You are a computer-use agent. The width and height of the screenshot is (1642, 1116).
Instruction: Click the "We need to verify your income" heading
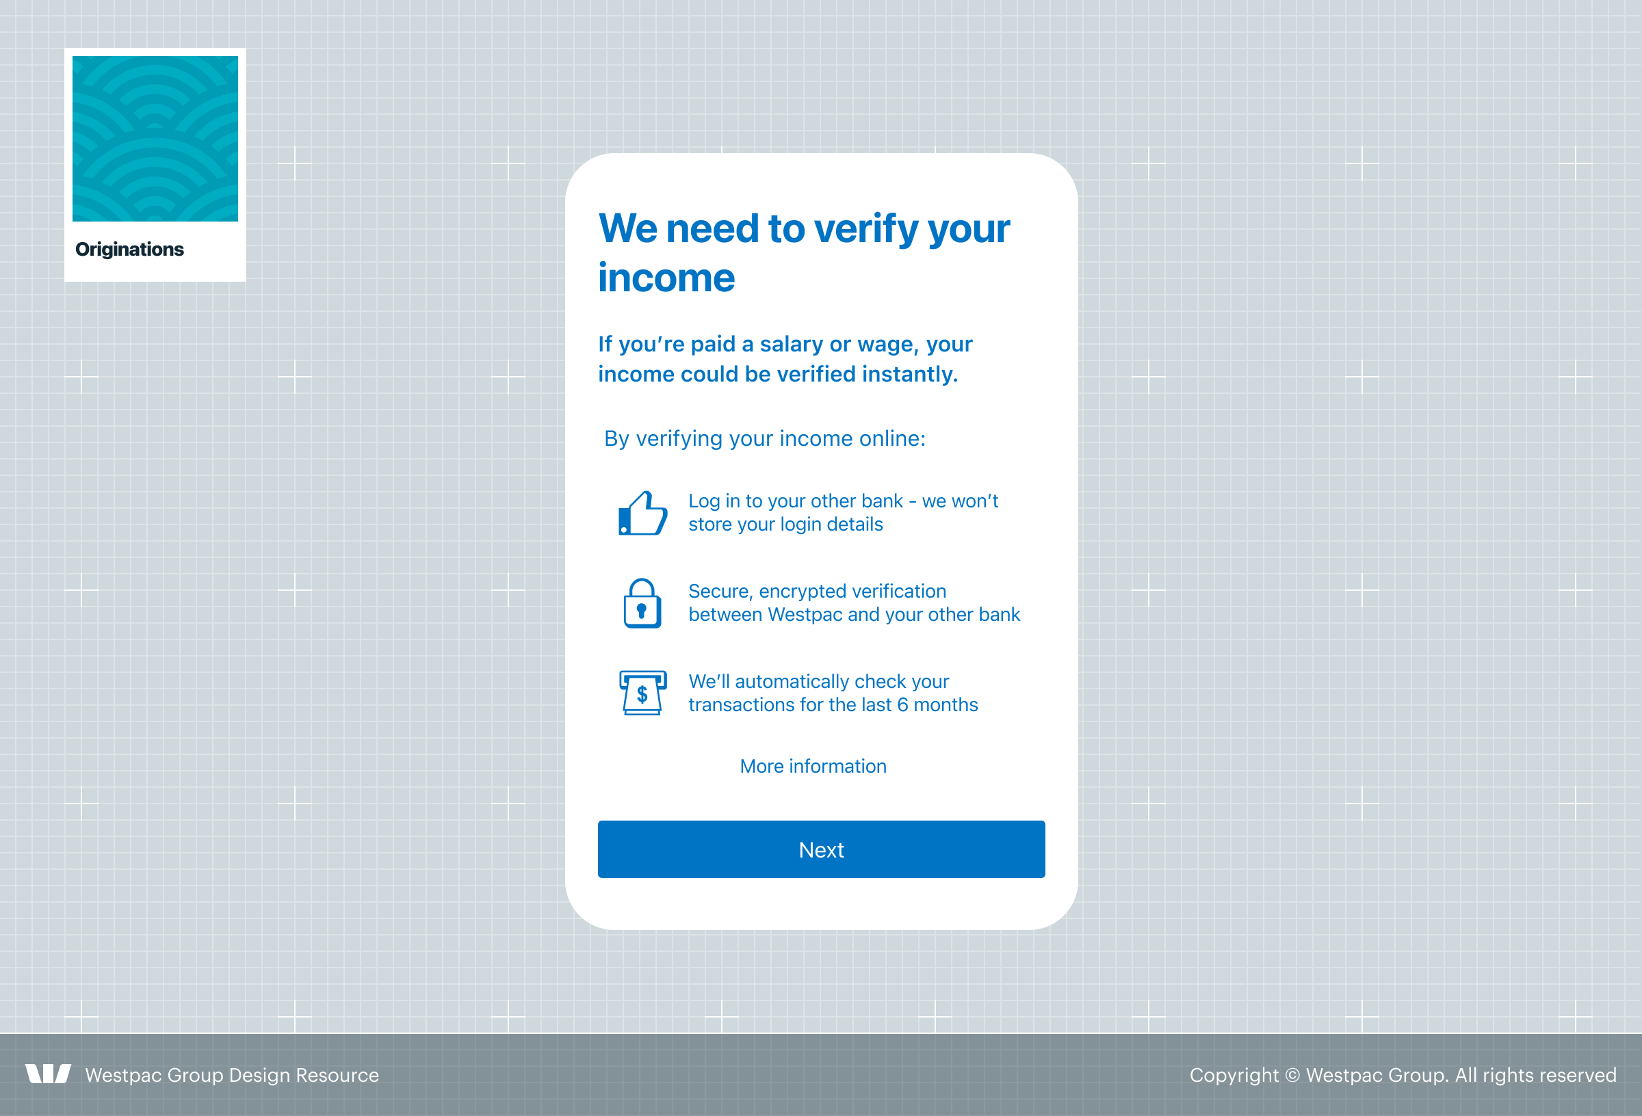tap(803, 252)
